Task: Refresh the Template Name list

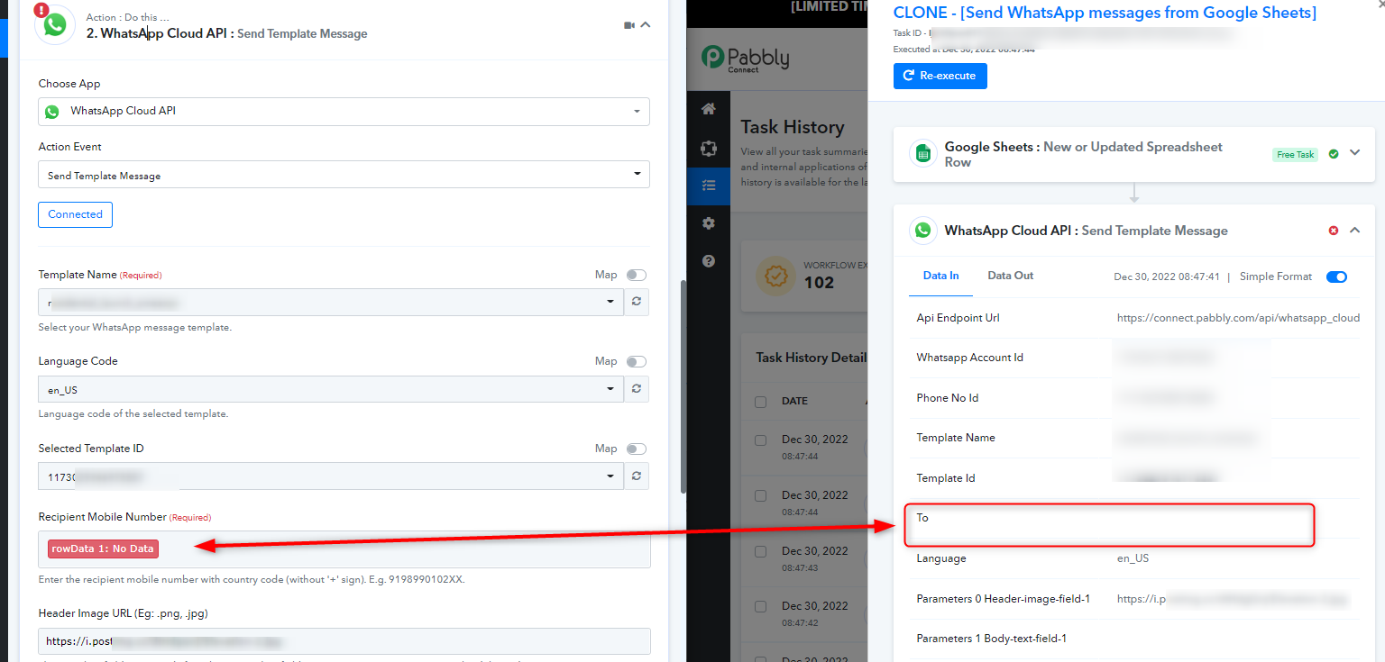Action: [x=637, y=303]
